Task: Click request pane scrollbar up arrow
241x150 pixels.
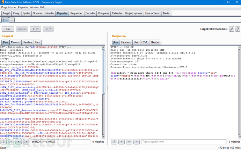Action: pos(104,47)
